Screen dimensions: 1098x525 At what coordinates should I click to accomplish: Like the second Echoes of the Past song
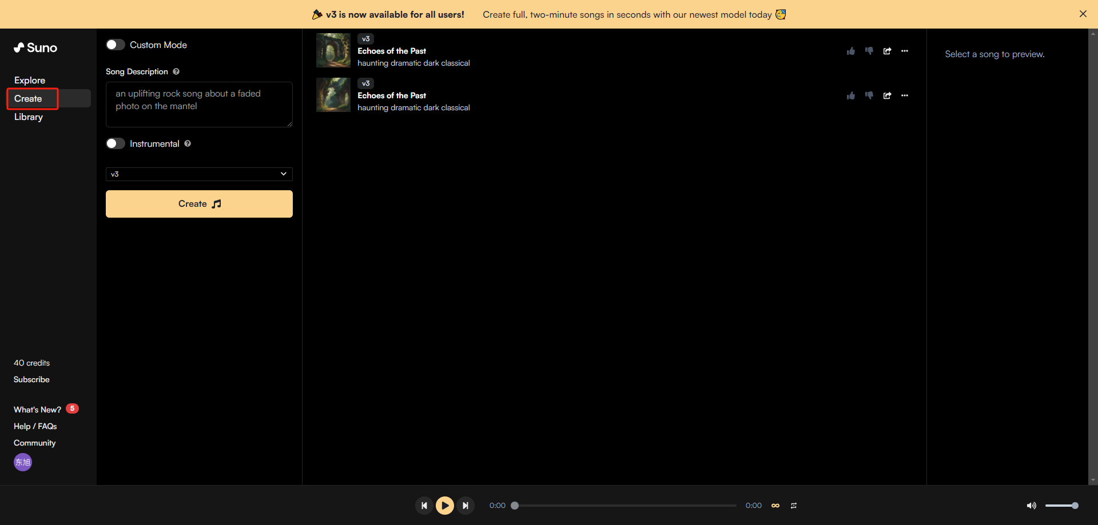click(851, 95)
